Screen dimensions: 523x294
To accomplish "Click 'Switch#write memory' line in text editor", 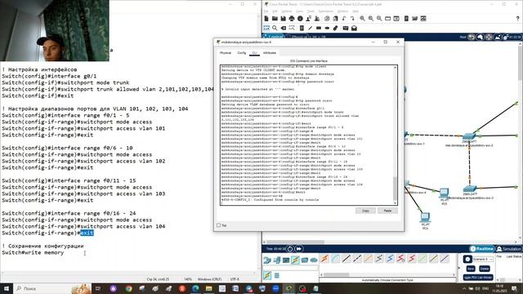I will click(x=33, y=252).
